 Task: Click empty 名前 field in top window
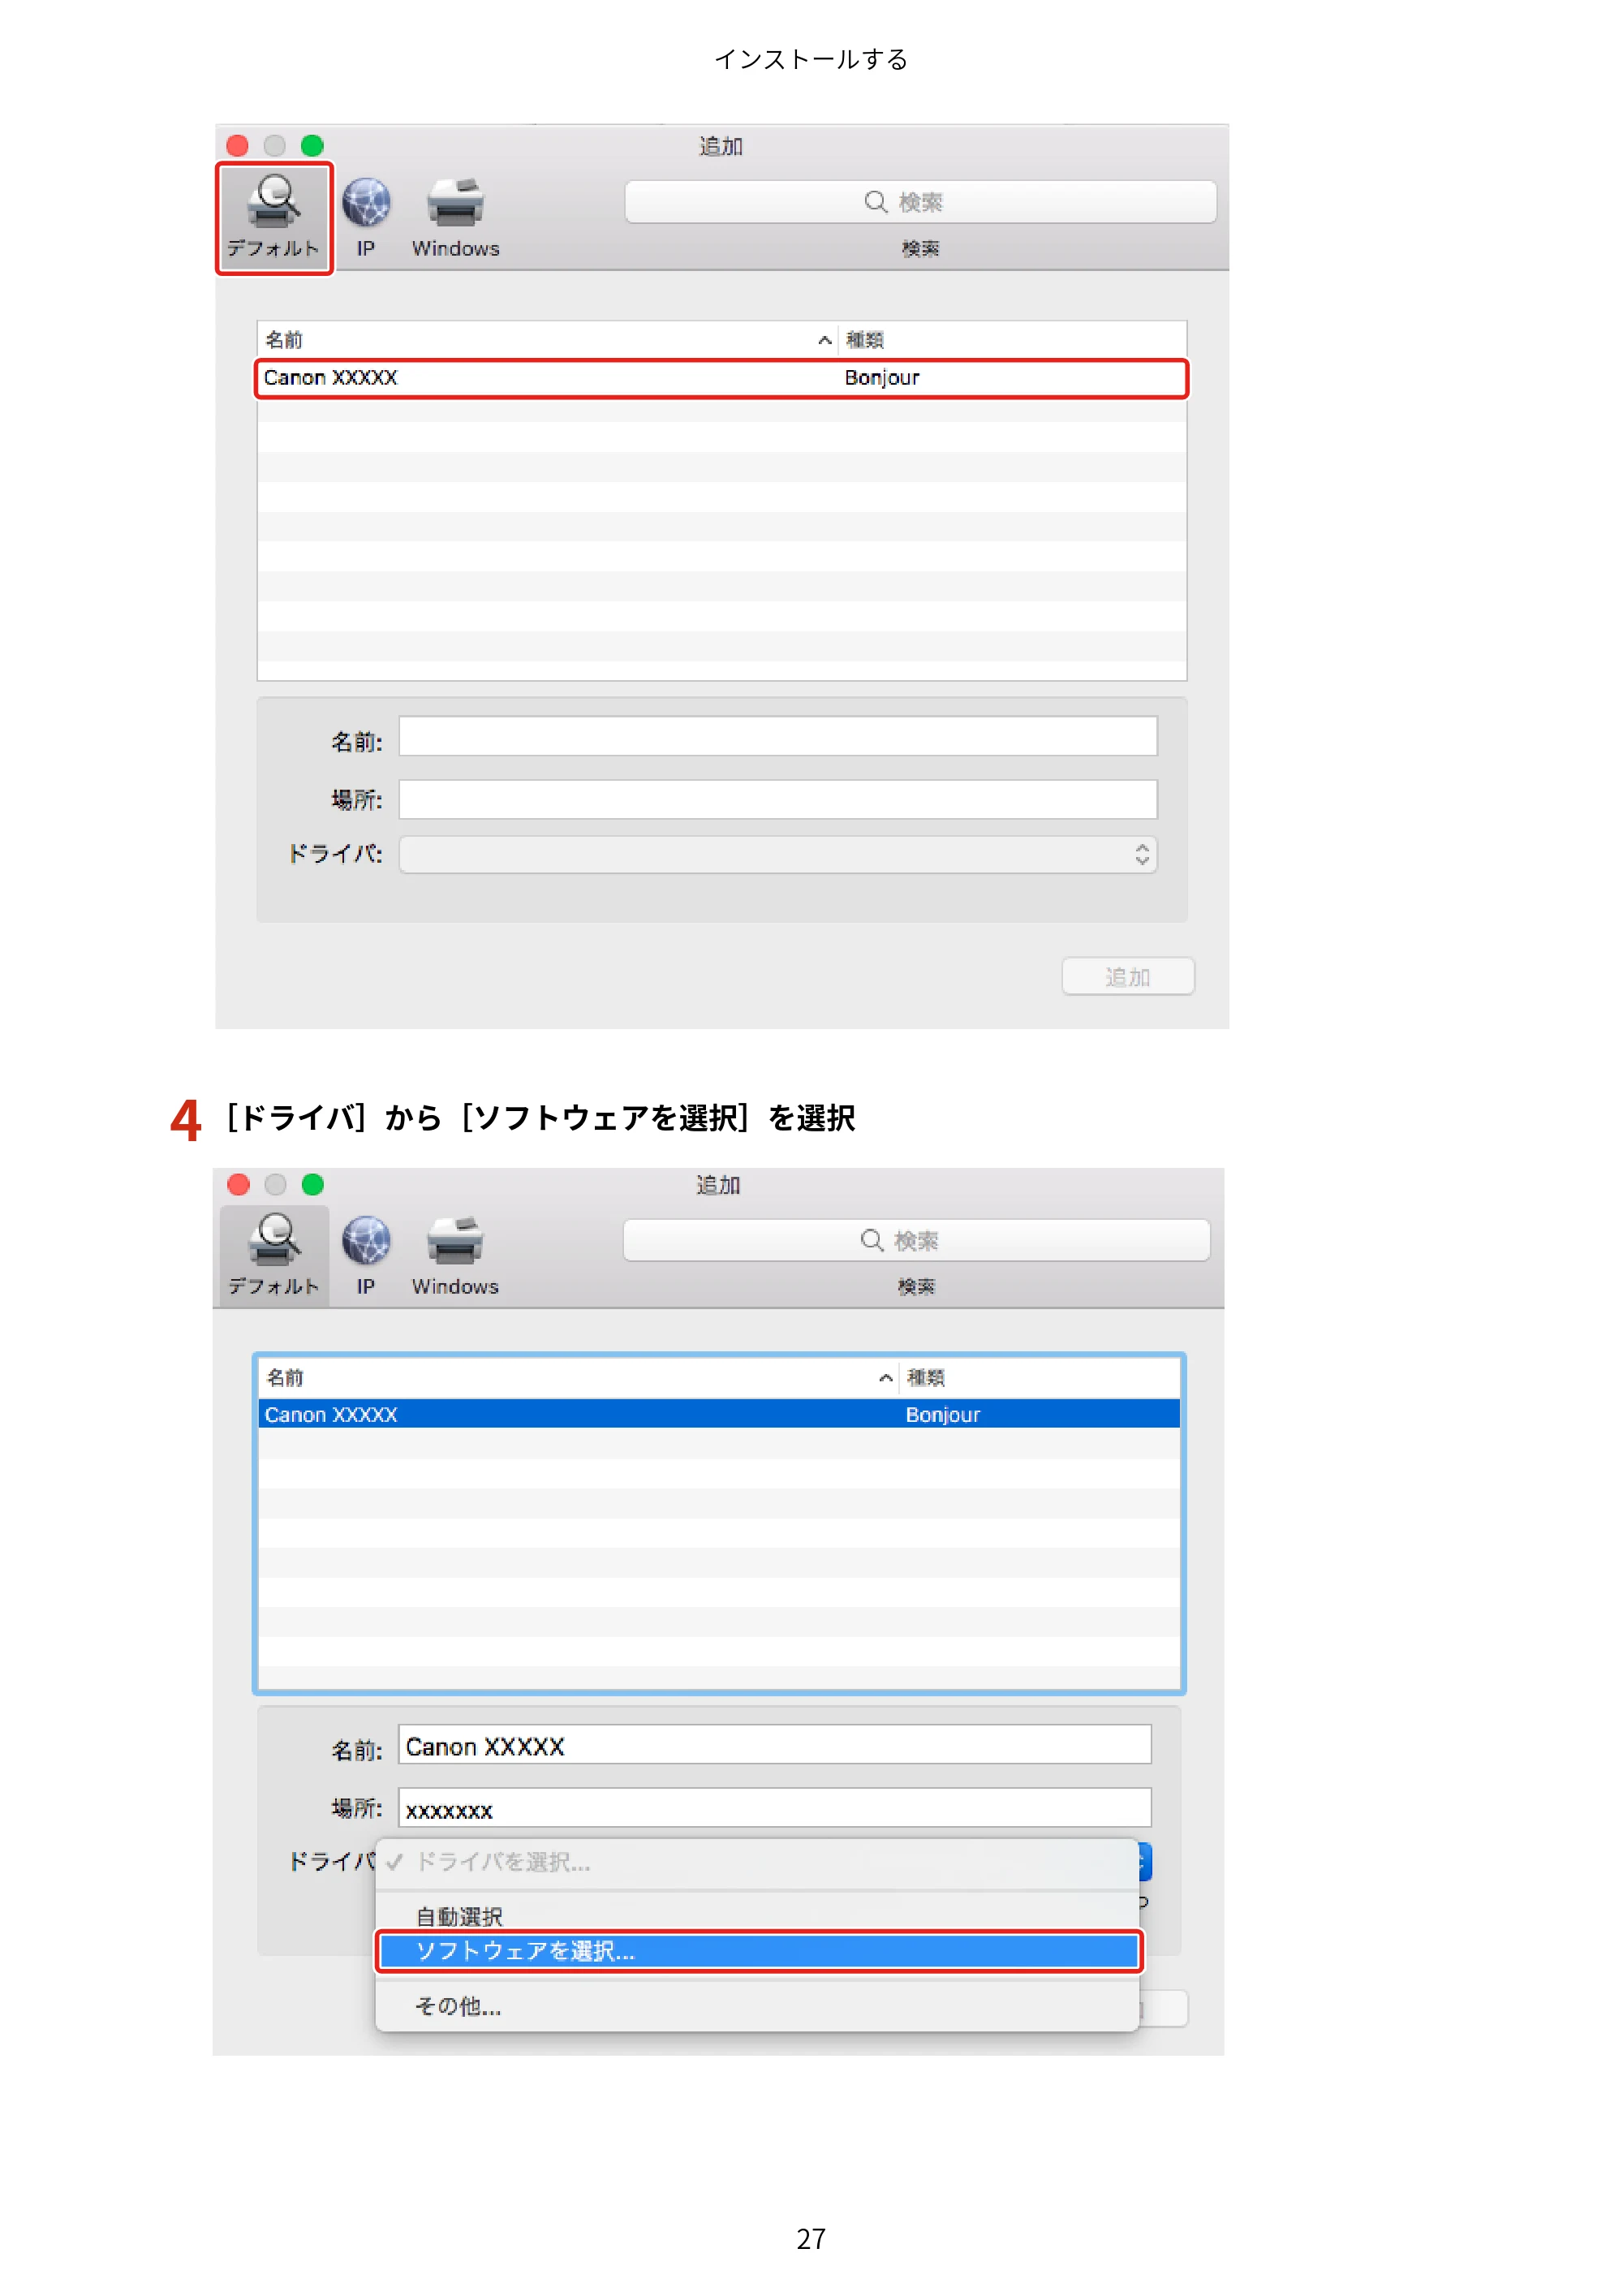(778, 736)
